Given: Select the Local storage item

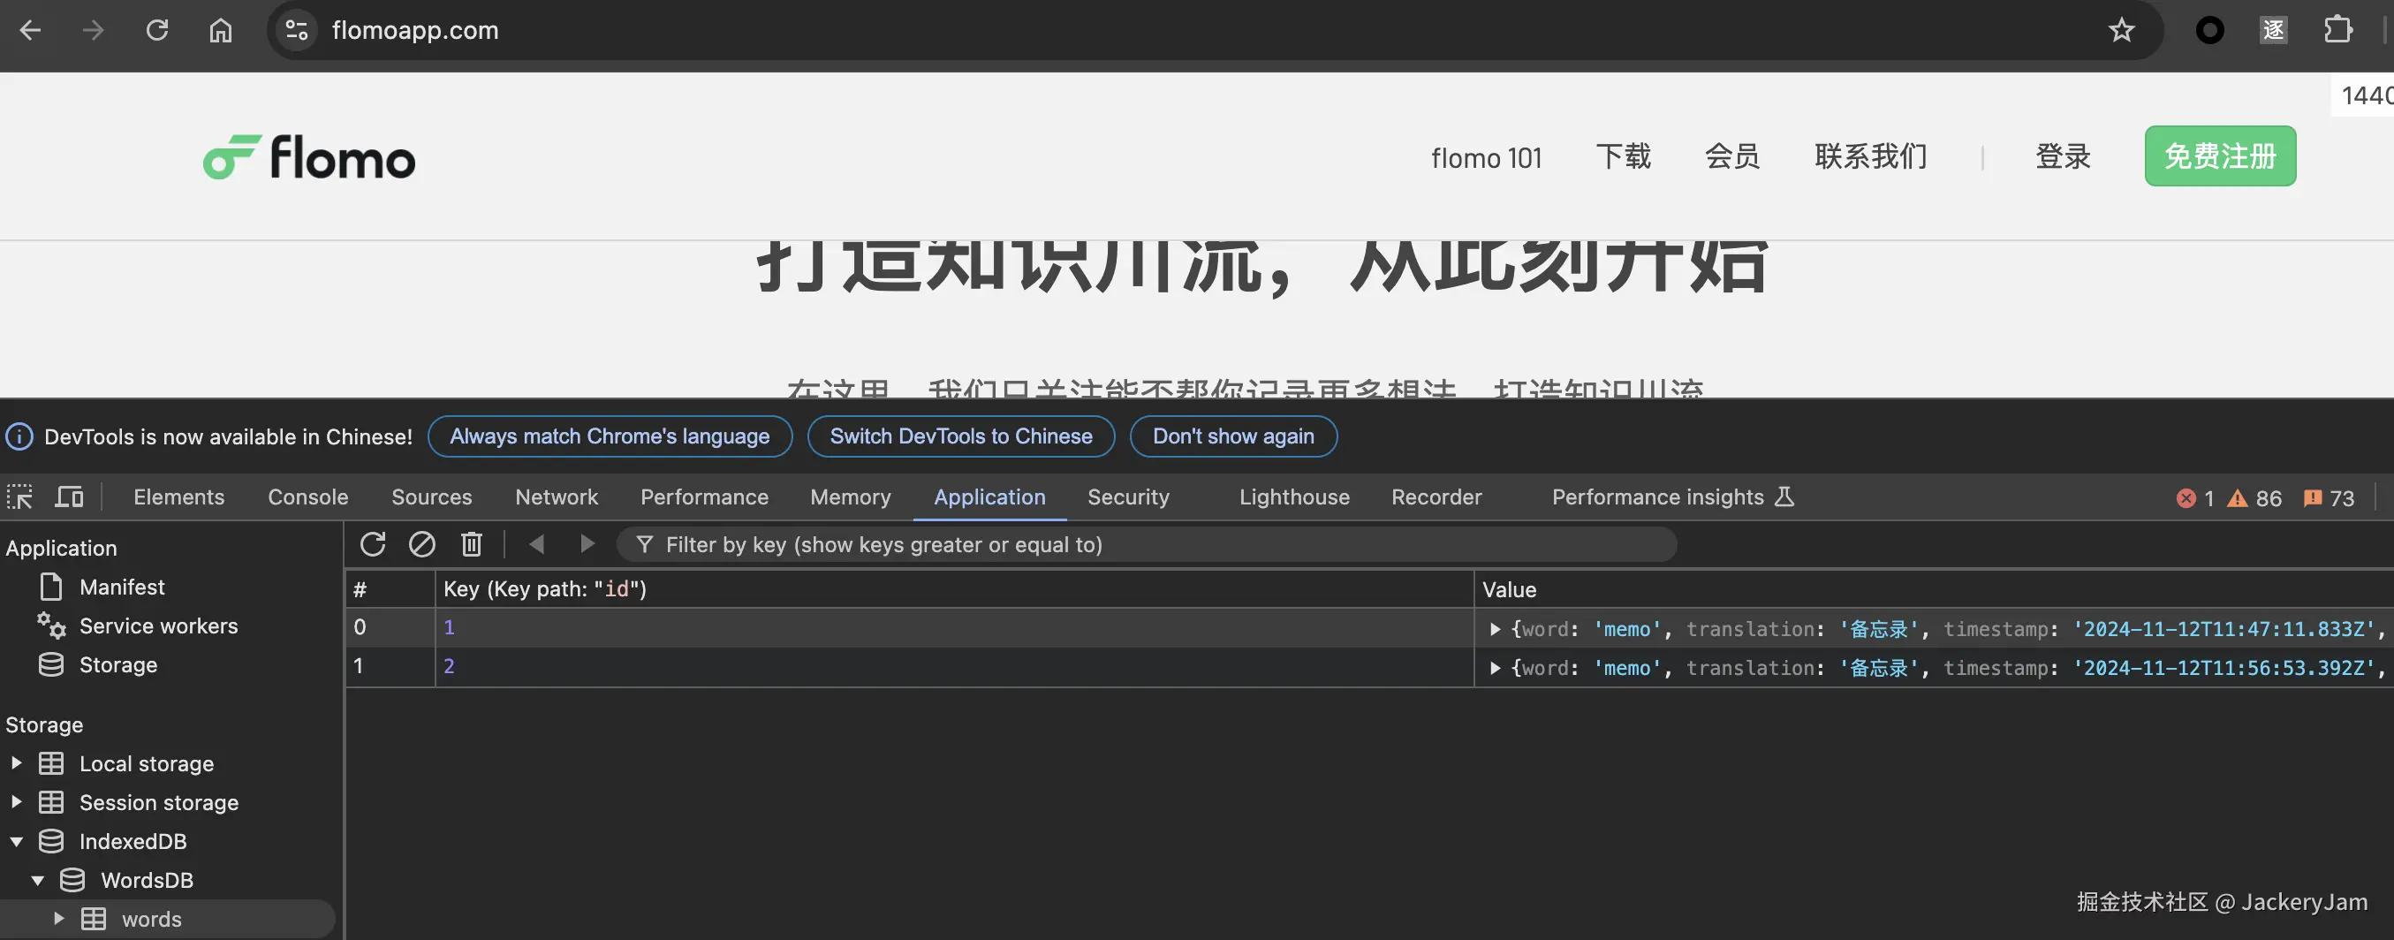Looking at the screenshot, I should click(x=146, y=763).
